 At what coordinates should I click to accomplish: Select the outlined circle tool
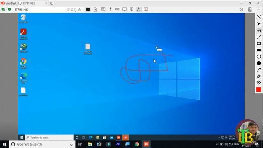click(258, 57)
